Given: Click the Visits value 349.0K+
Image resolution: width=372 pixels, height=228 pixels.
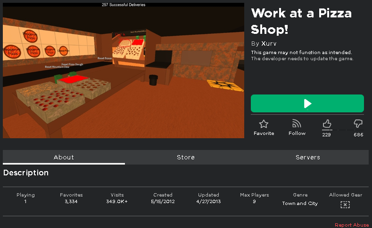Looking at the screenshot, I should (x=117, y=202).
